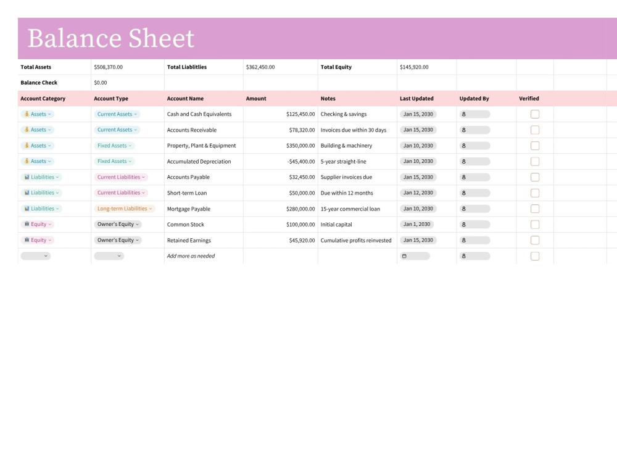The height and width of the screenshot is (463, 617).
Task: Open Current Liabilities dropdown for Accounts Payable
Action: pyautogui.click(x=121, y=177)
